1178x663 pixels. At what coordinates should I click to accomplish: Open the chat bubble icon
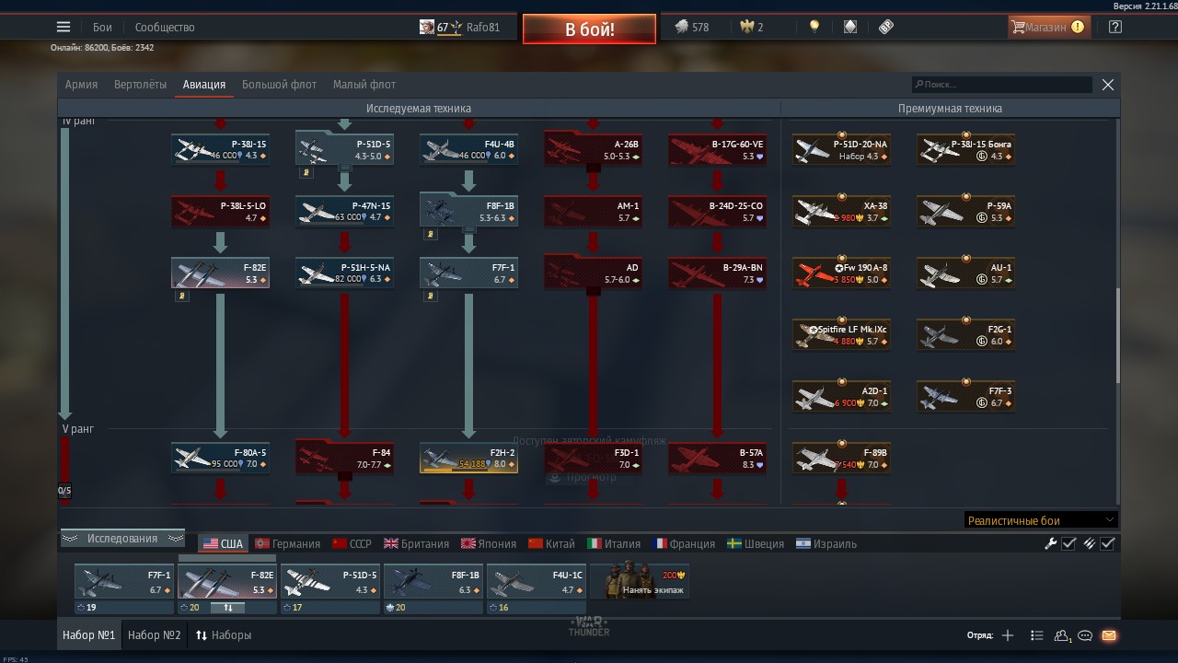(x=1085, y=635)
